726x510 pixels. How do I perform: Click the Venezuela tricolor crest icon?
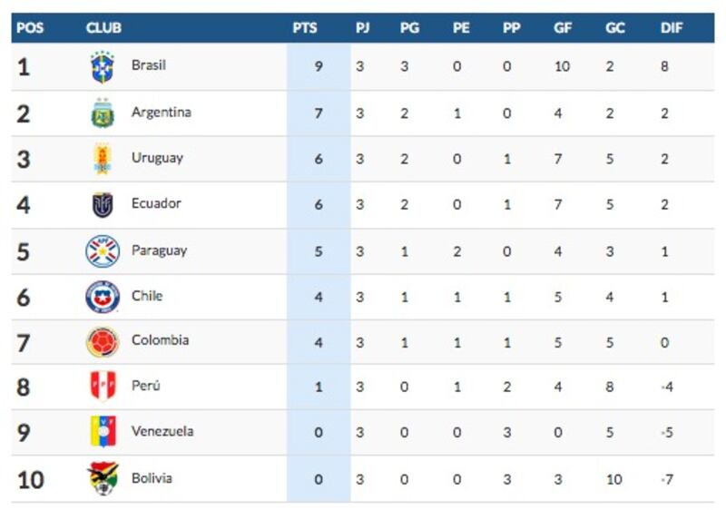click(103, 431)
